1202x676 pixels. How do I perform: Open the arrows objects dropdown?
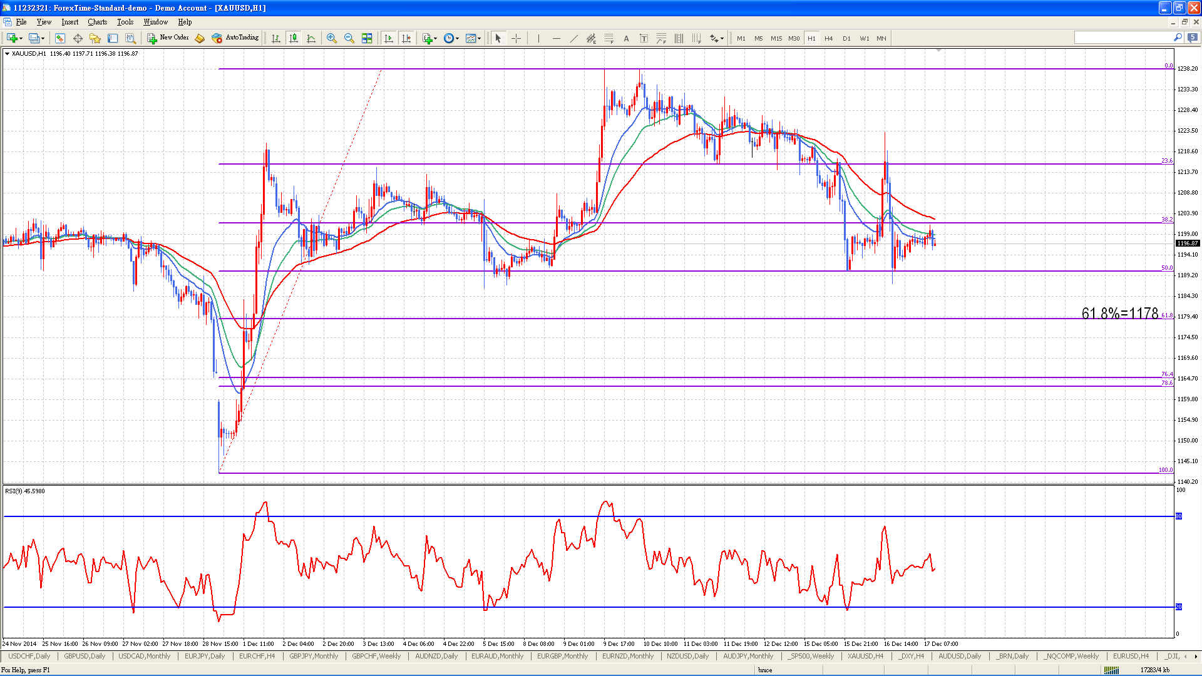[x=716, y=38]
